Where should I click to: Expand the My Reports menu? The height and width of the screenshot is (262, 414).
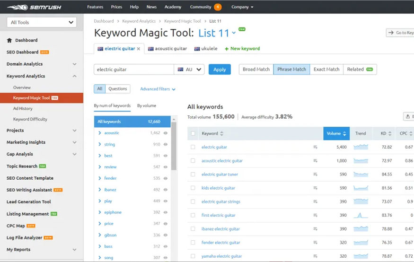pos(74,250)
